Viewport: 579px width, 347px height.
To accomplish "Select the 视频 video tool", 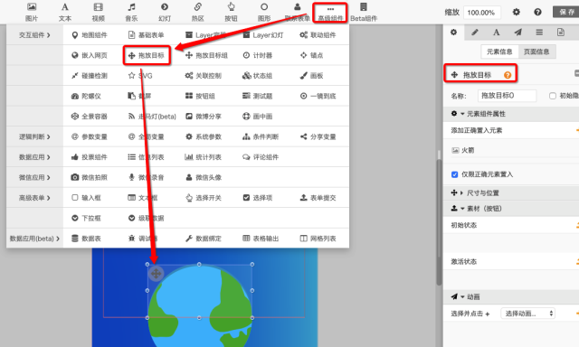I will pyautogui.click(x=99, y=12).
